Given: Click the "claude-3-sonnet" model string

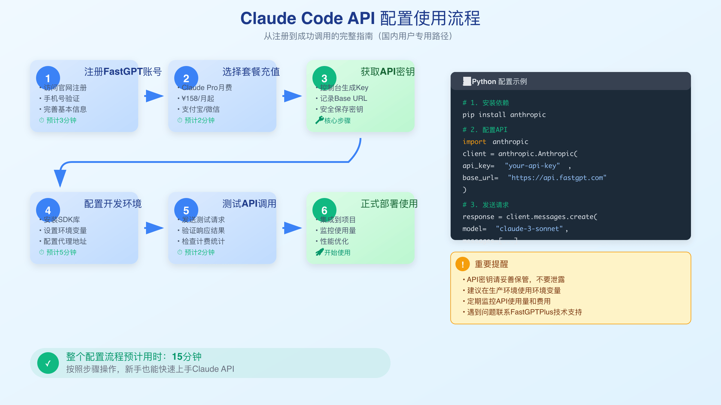Looking at the screenshot, I should pos(529,229).
